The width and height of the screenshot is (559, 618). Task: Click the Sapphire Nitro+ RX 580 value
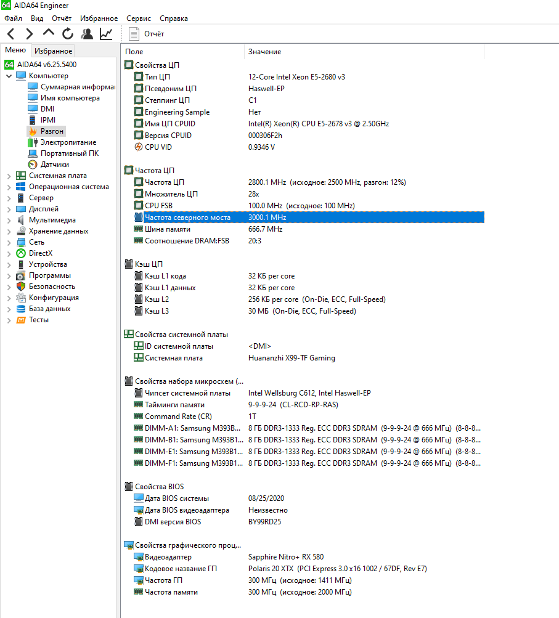click(x=286, y=557)
